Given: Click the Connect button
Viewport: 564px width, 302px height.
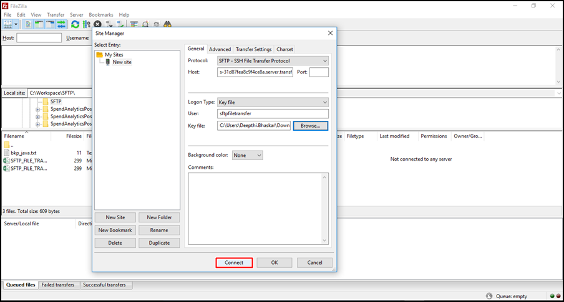Looking at the screenshot, I should pyautogui.click(x=234, y=263).
